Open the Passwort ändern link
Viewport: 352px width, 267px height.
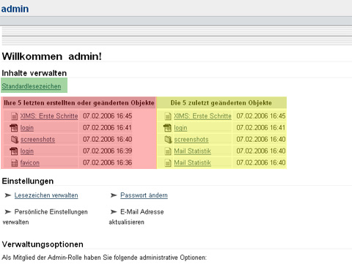pos(144,195)
